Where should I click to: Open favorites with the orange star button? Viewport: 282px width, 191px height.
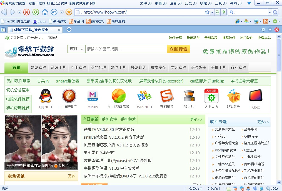[69, 12]
